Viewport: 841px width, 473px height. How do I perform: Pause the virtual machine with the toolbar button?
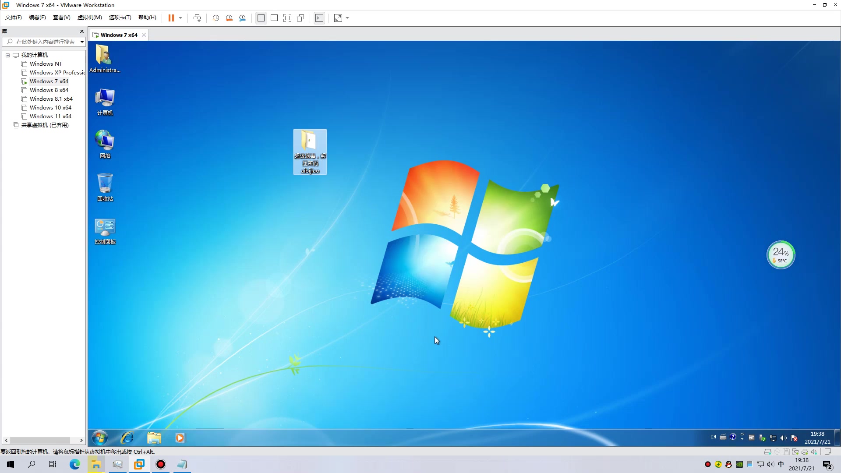click(171, 18)
